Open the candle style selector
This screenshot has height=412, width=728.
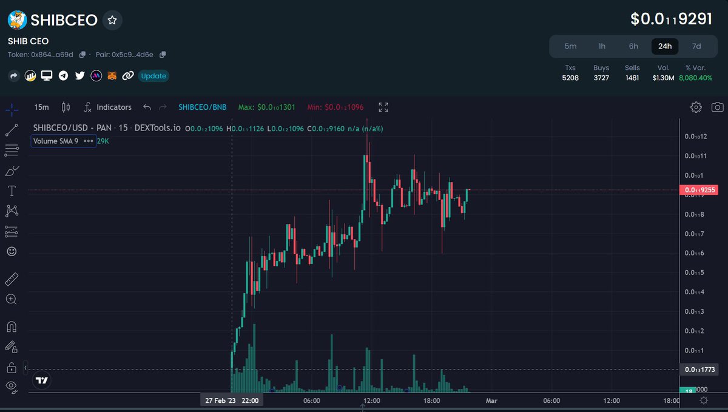[x=66, y=107]
